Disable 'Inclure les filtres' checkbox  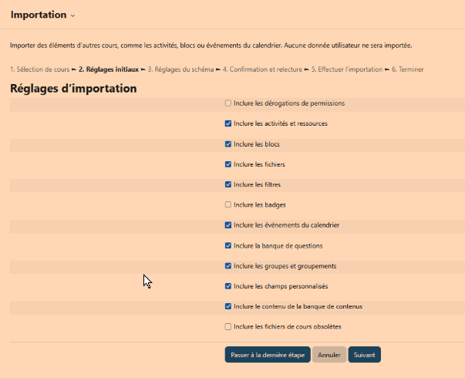(x=228, y=184)
